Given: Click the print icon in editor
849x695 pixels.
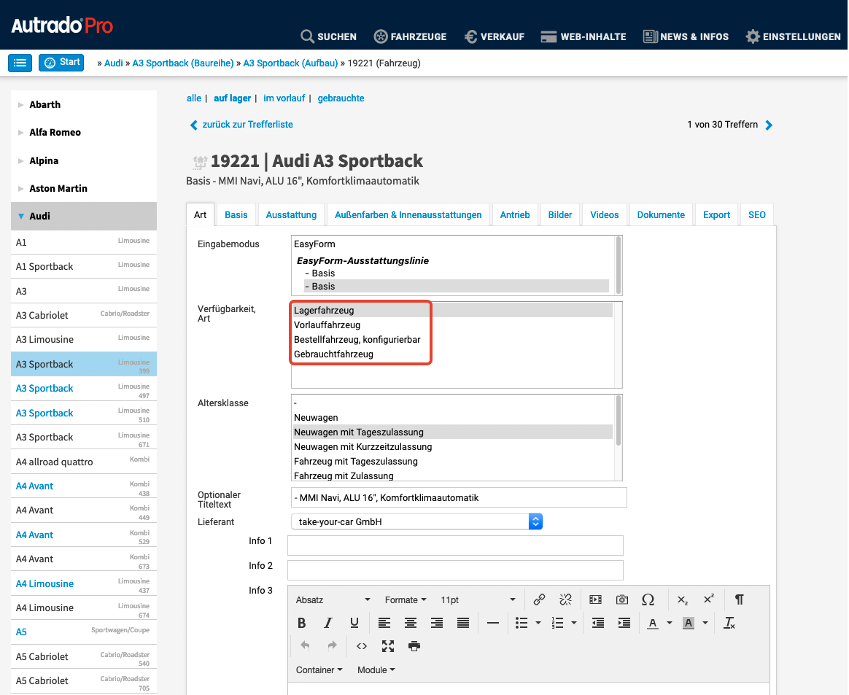Looking at the screenshot, I should (414, 646).
